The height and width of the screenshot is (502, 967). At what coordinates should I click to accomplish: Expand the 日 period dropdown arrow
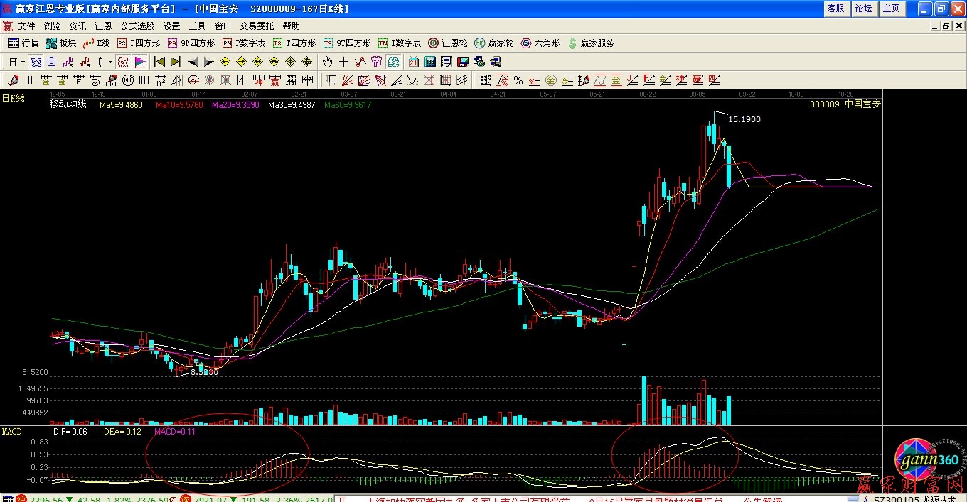click(x=23, y=62)
